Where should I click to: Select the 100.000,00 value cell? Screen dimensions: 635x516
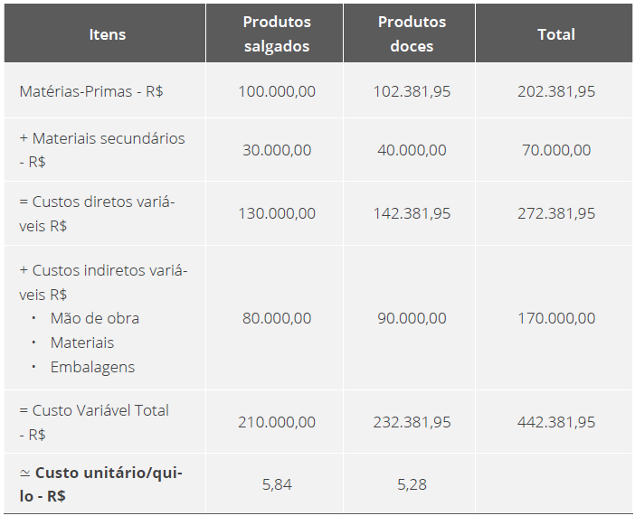tap(277, 91)
